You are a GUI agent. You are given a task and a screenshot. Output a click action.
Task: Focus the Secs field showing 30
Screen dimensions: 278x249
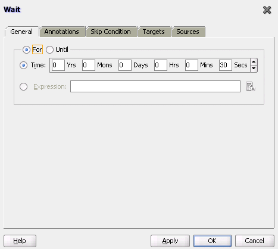226,65
